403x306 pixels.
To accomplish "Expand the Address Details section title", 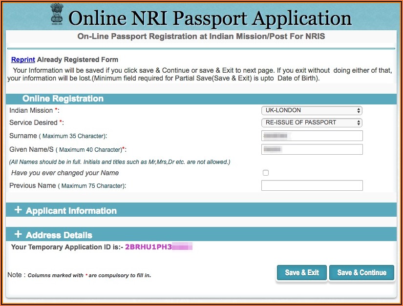I will (59, 235).
